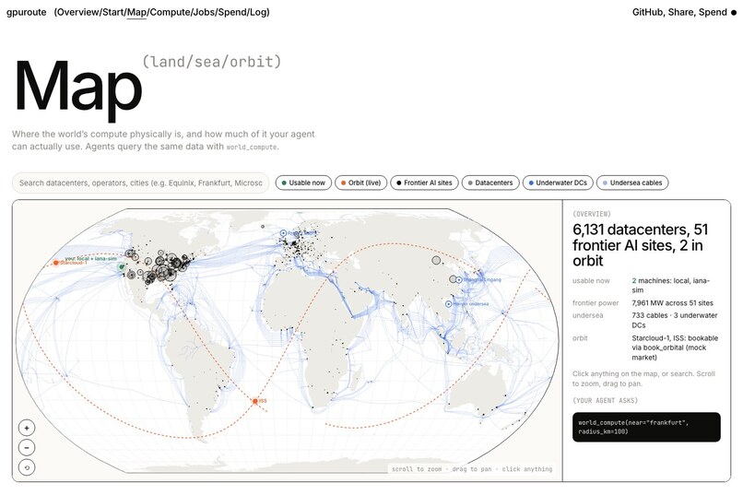
Task: Open the Share link in the header
Action: click(680, 12)
